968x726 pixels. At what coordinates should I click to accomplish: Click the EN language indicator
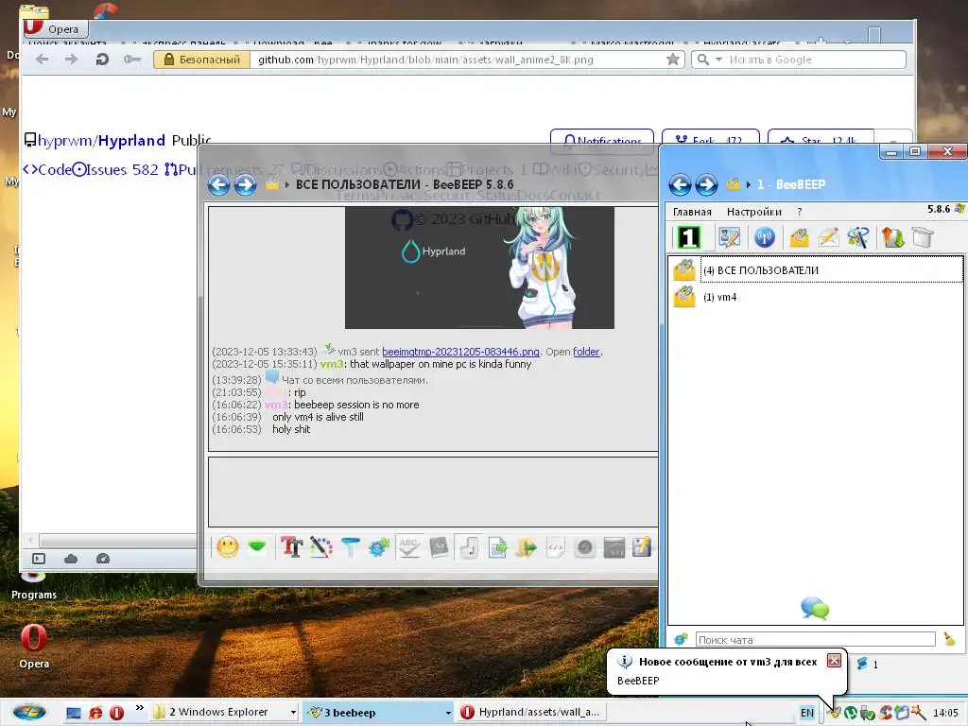point(807,713)
